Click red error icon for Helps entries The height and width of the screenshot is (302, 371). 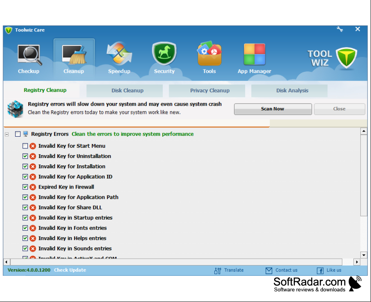[33, 238]
